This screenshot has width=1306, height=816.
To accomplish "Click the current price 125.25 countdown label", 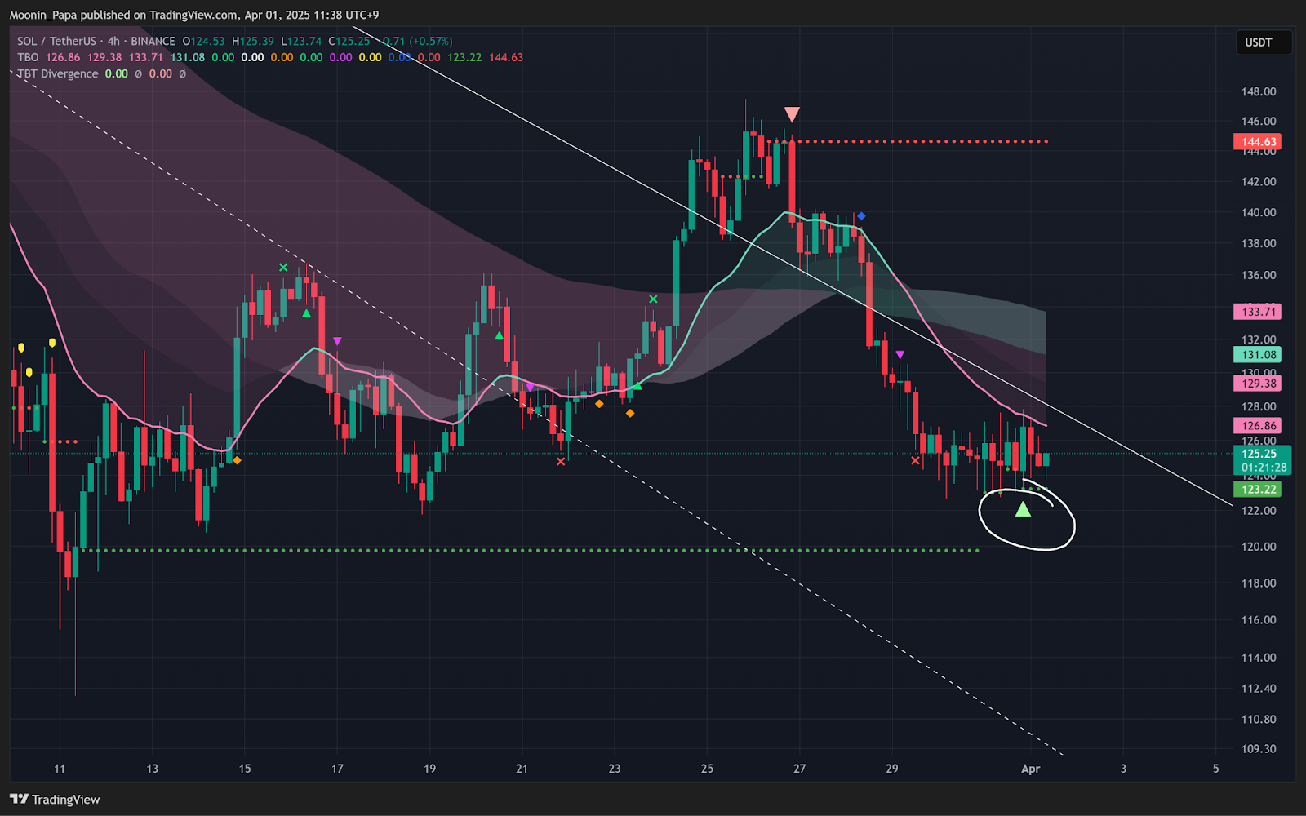I will click(1262, 460).
